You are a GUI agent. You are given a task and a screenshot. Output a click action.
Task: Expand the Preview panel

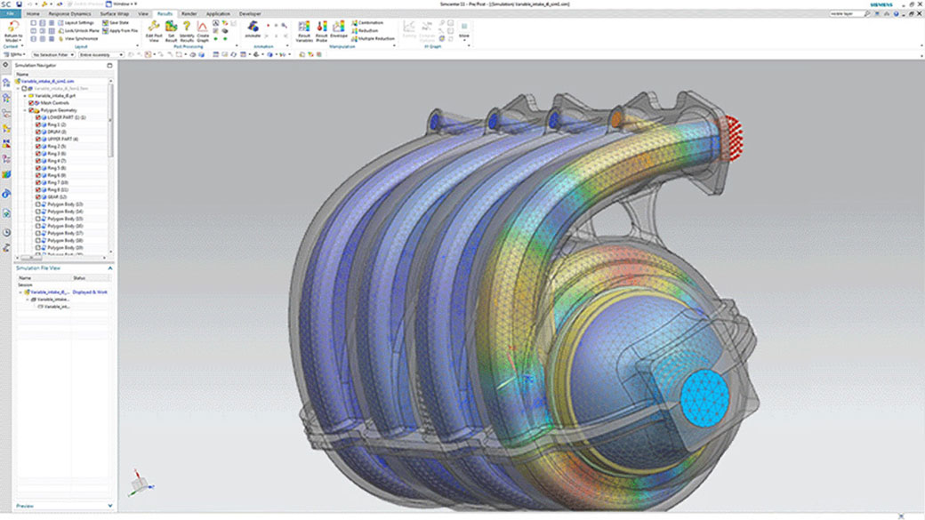click(x=109, y=506)
